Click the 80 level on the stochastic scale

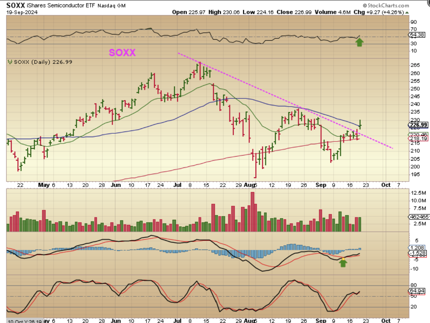tap(414, 285)
